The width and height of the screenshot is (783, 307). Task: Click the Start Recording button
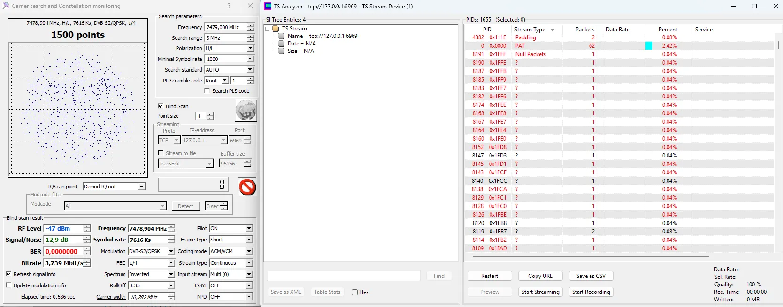pyautogui.click(x=591, y=292)
